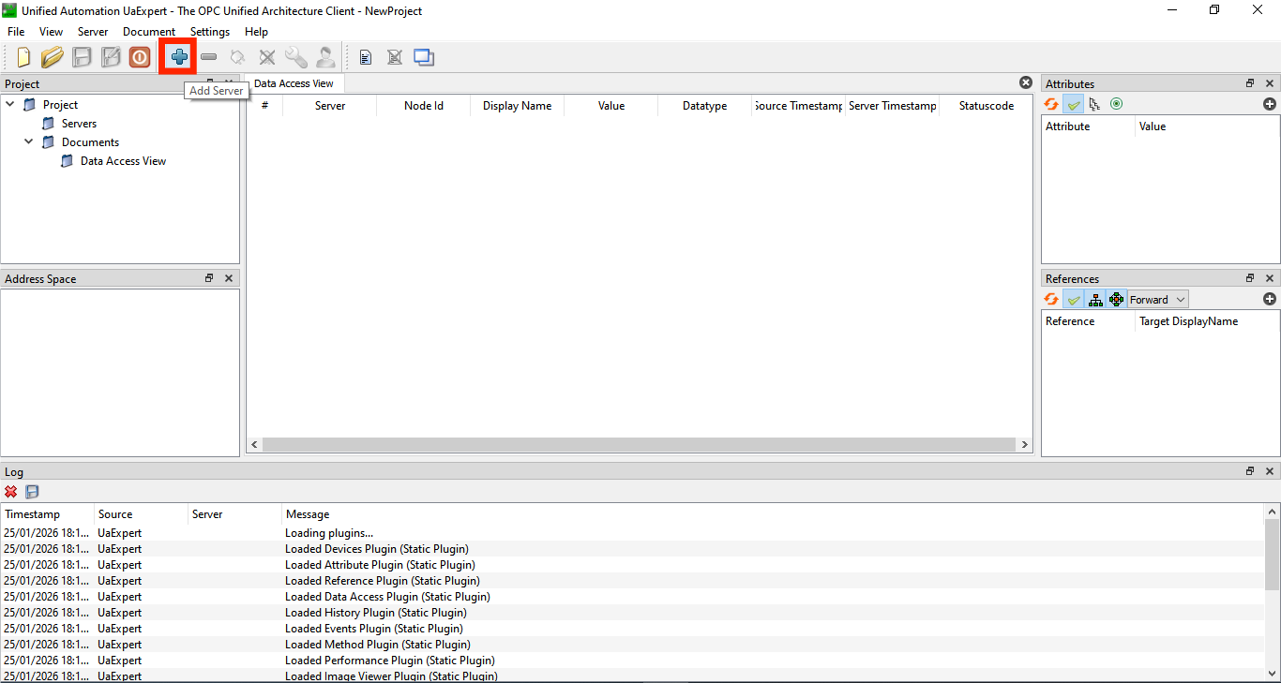The width and height of the screenshot is (1281, 683).
Task: Select Servers in the project tree
Action: (79, 124)
